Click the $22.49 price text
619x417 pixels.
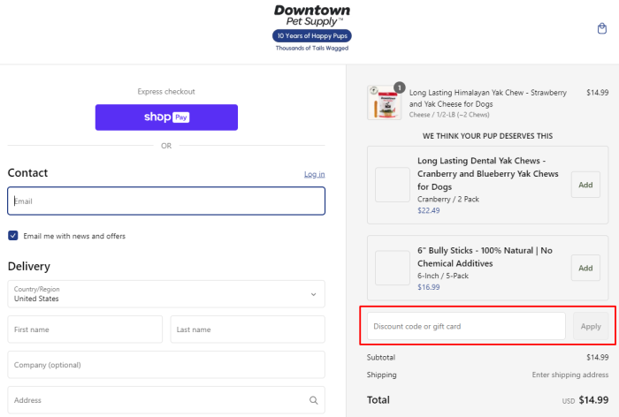pyautogui.click(x=428, y=210)
